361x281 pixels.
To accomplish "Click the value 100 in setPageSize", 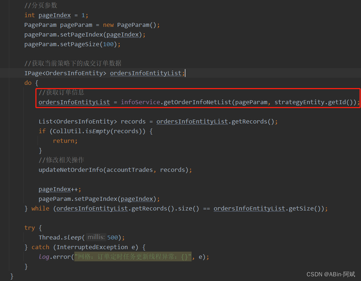I will point(108,44).
